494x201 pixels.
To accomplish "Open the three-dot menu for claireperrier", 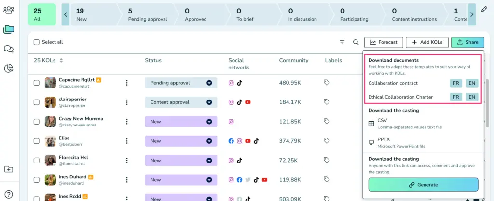I will 127,102.
